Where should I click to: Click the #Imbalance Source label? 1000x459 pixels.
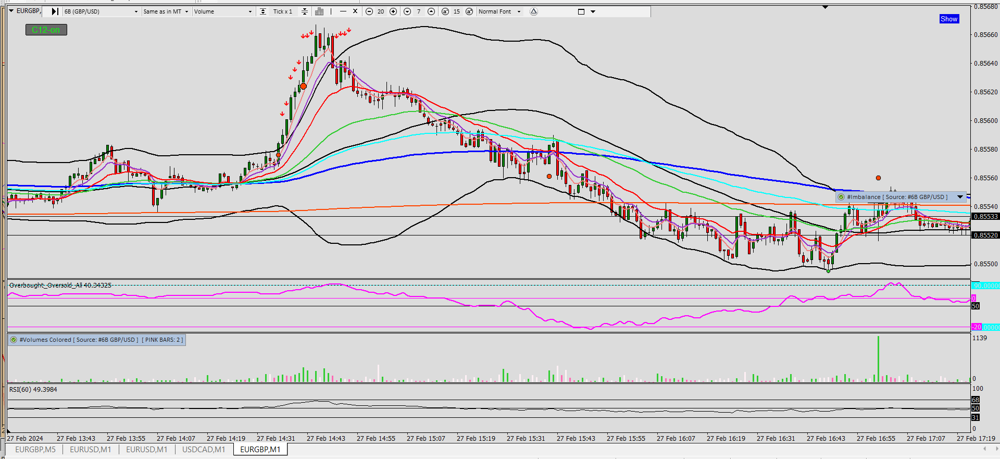tap(897, 197)
